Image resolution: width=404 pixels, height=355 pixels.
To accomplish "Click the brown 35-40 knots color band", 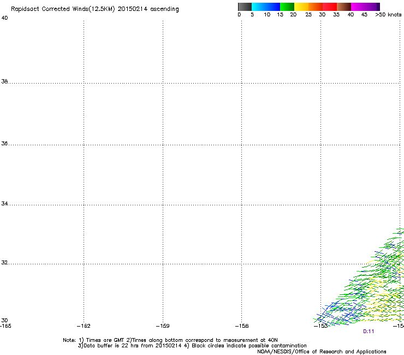I will point(344,7).
